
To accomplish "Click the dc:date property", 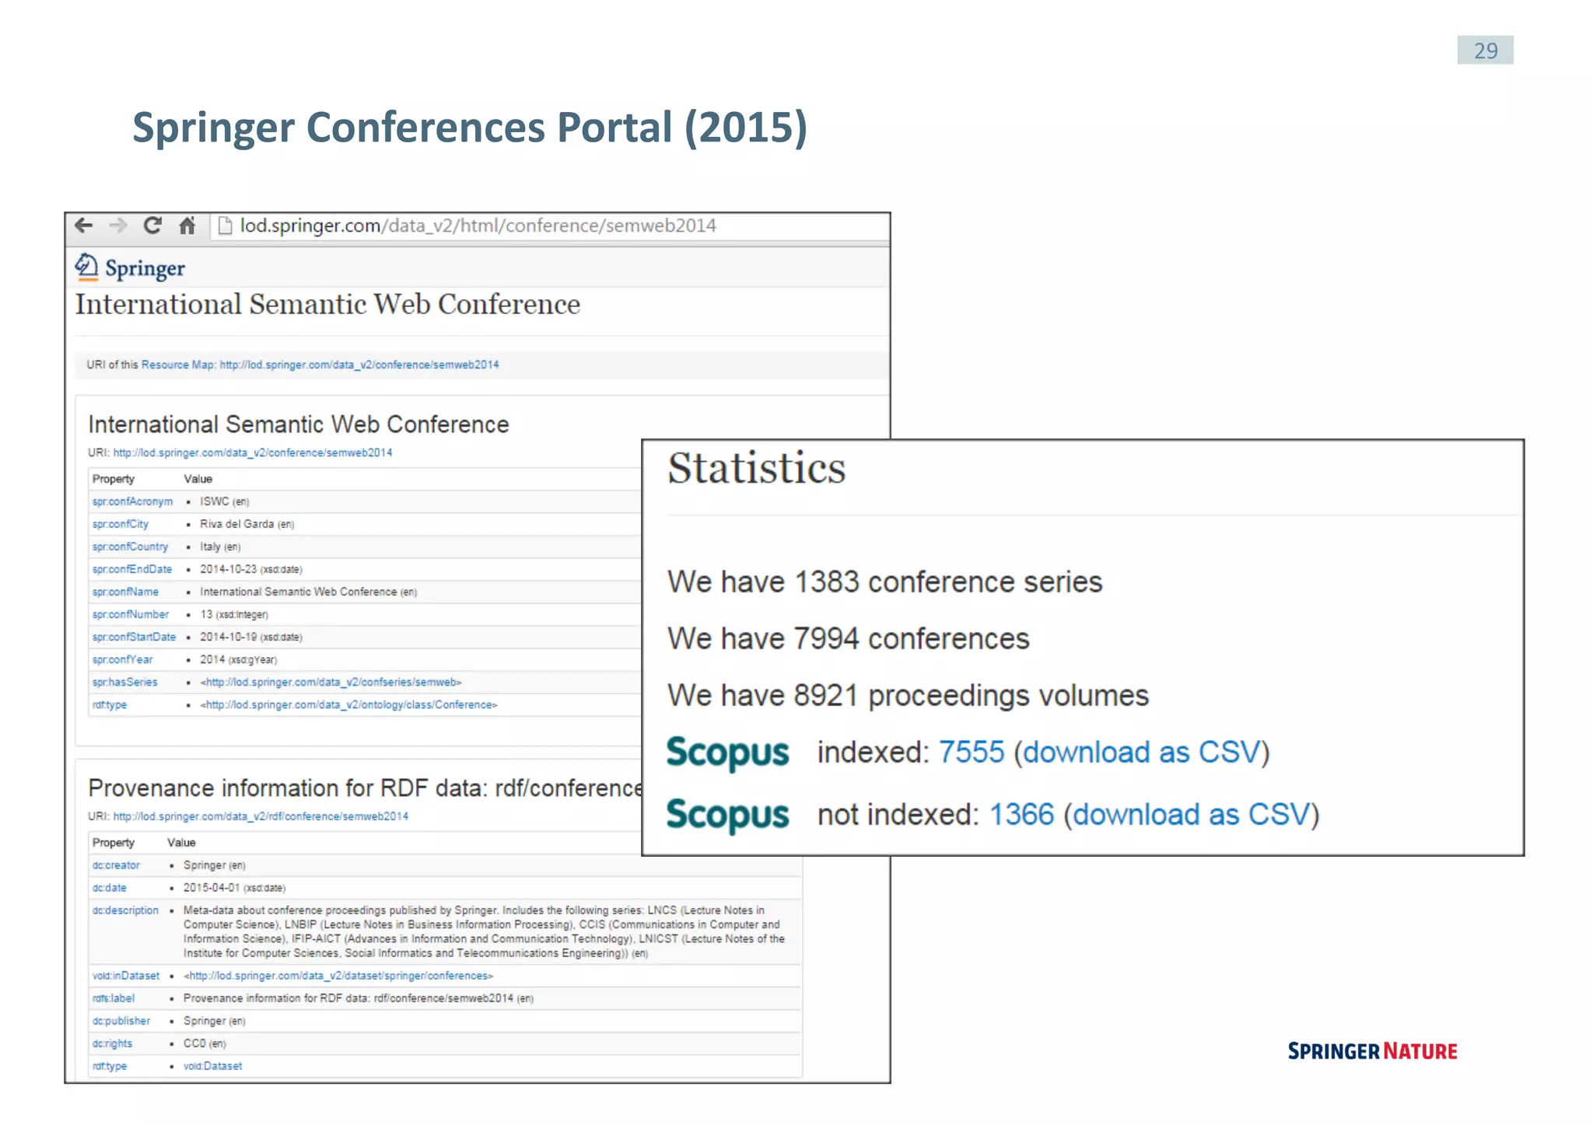I will pos(109,888).
